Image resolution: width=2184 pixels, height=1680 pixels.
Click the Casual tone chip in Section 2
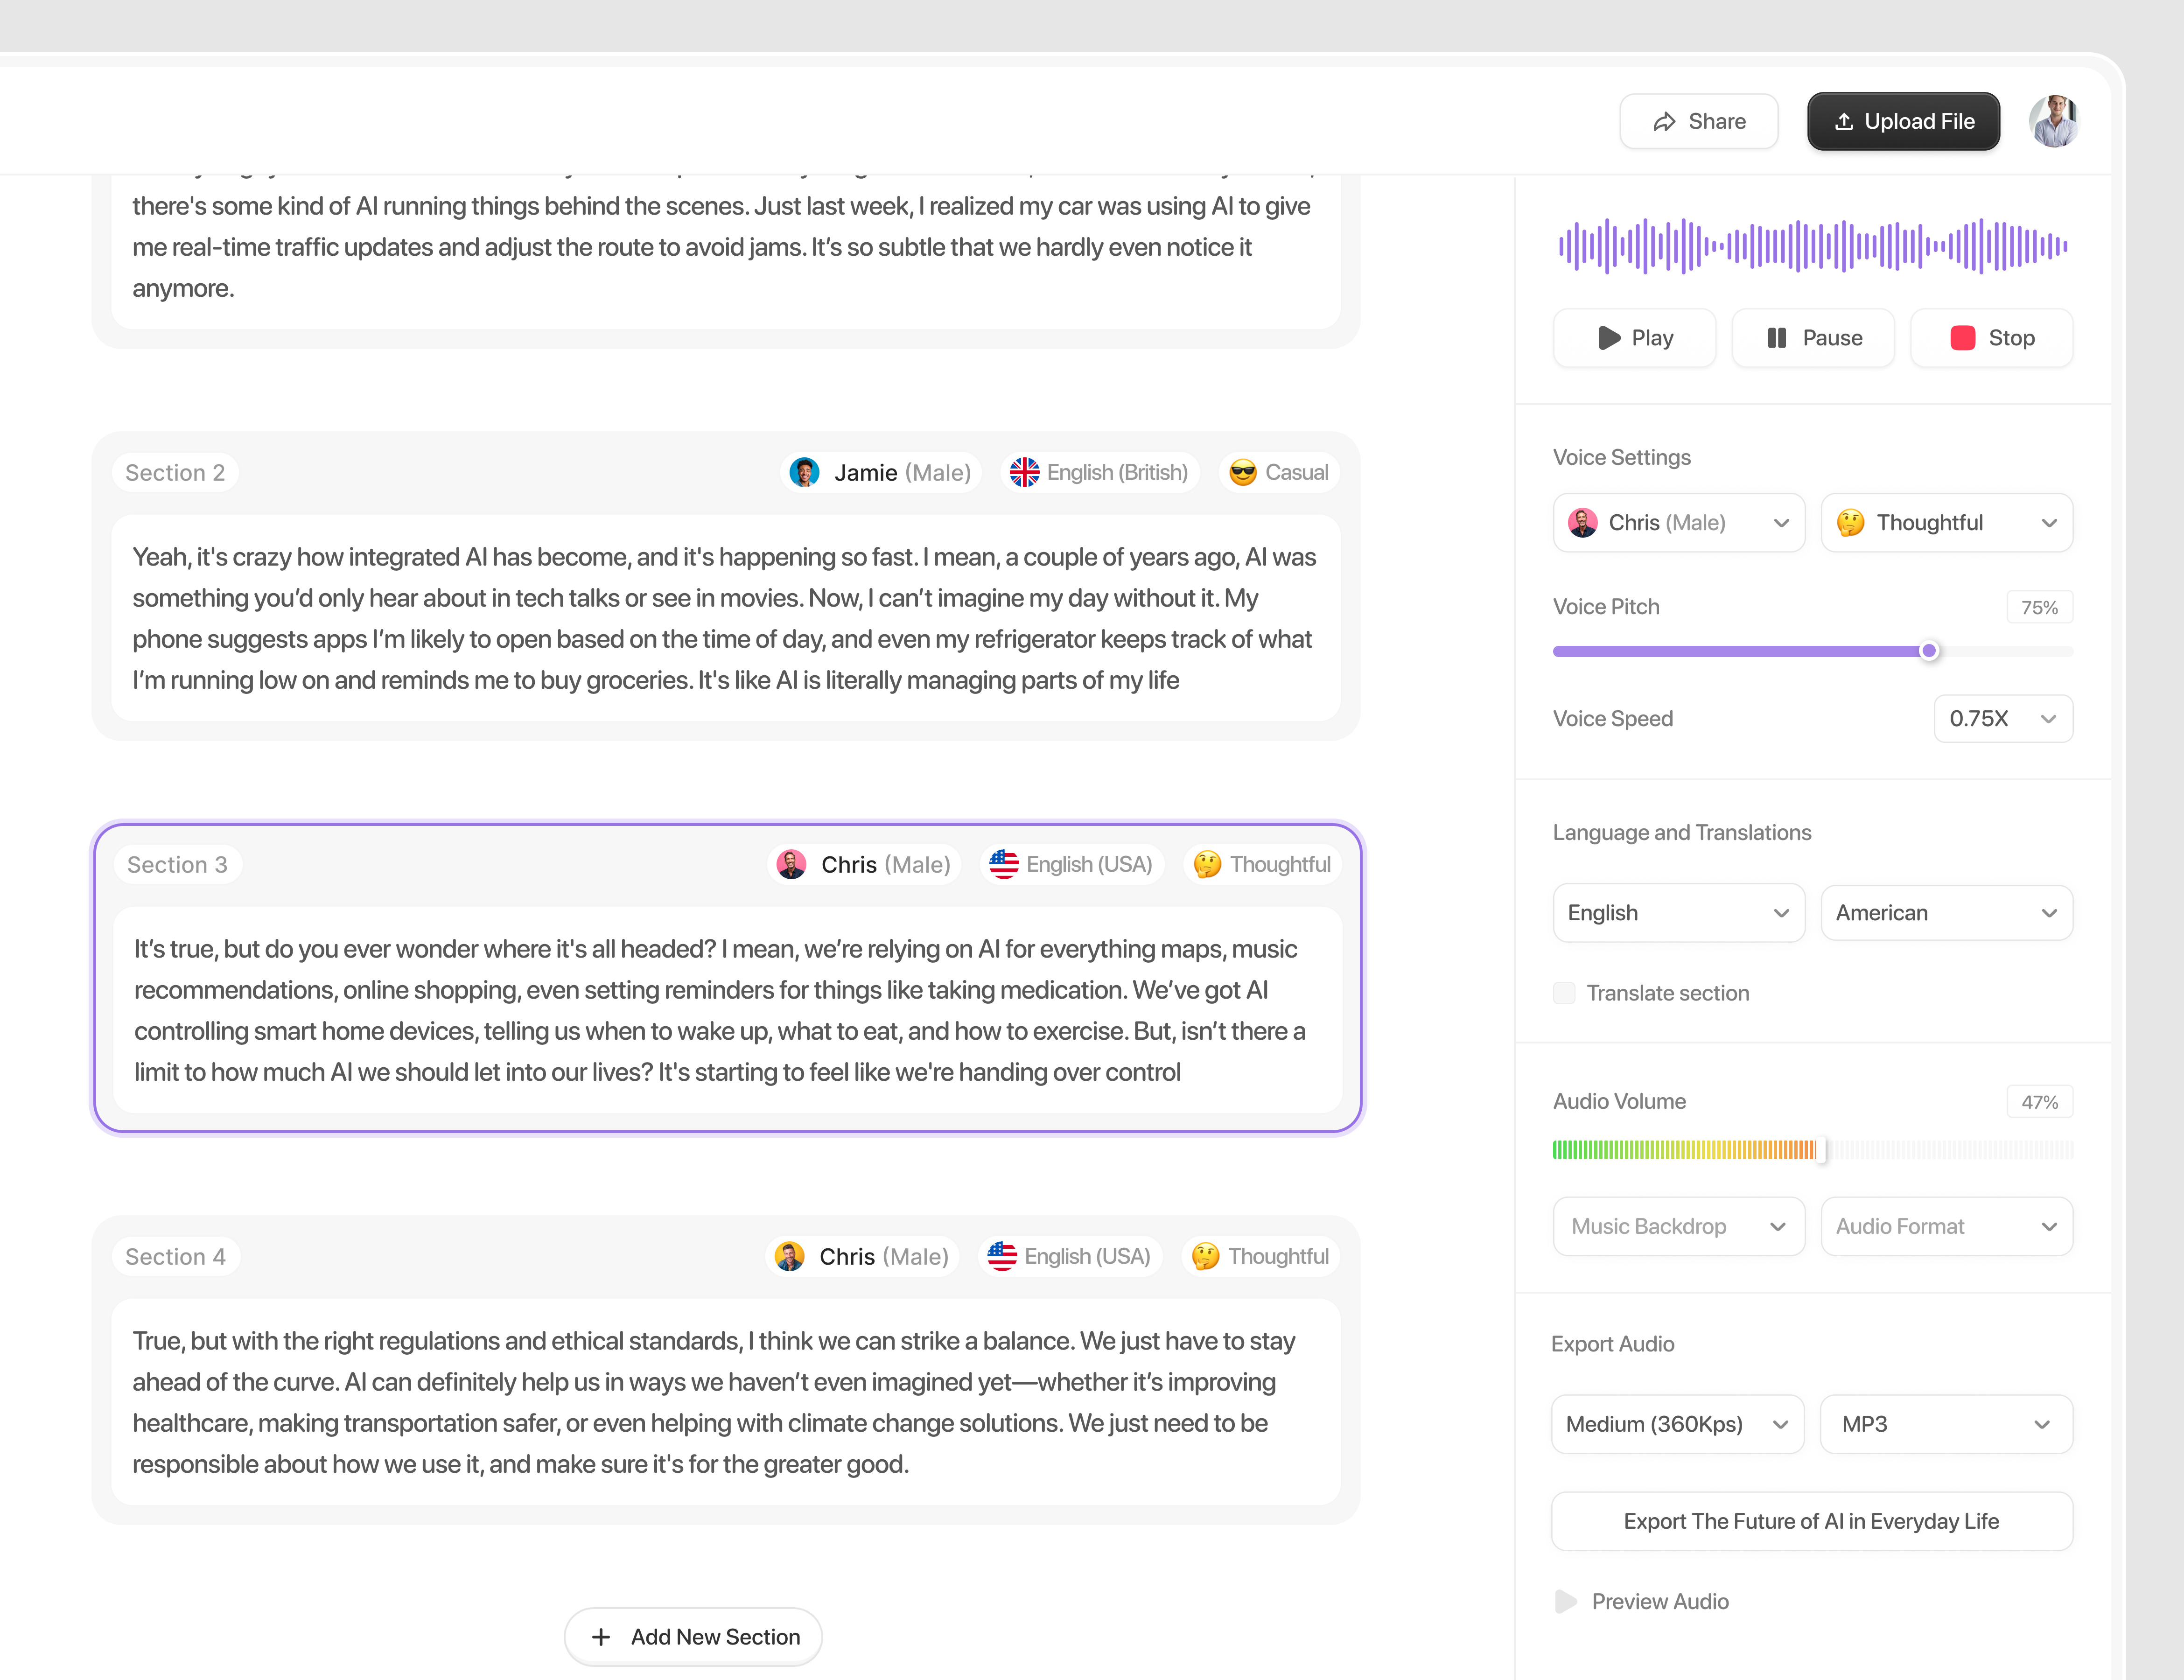click(x=1279, y=473)
